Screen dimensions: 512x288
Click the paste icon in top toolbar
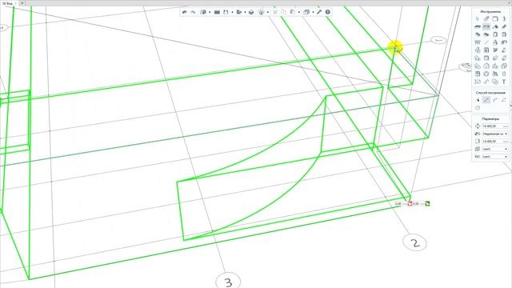pyautogui.click(x=292, y=12)
